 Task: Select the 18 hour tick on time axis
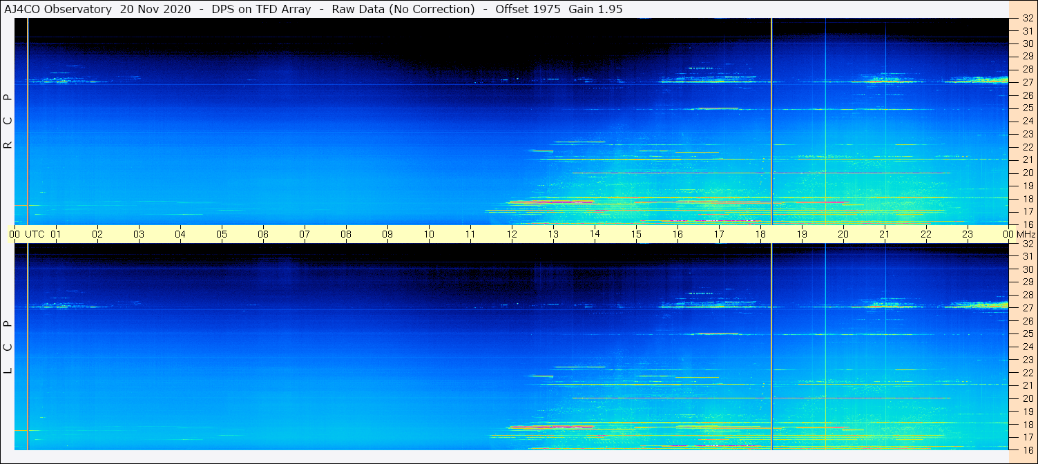coord(760,234)
